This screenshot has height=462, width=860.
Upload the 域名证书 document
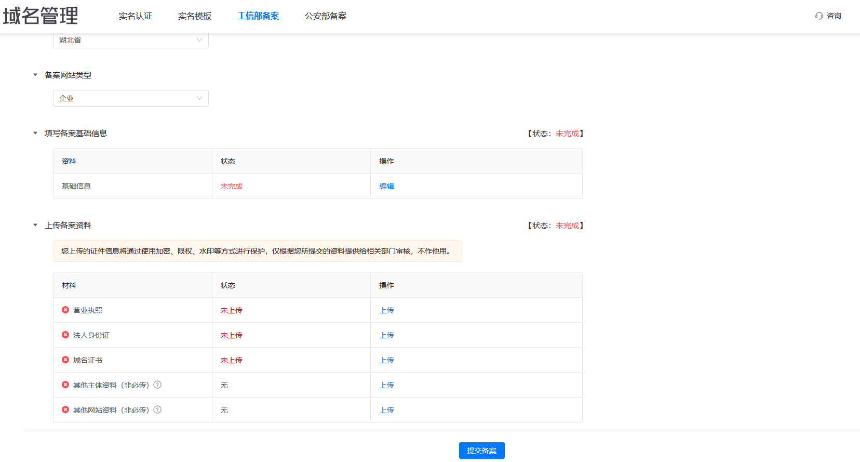pyautogui.click(x=387, y=360)
